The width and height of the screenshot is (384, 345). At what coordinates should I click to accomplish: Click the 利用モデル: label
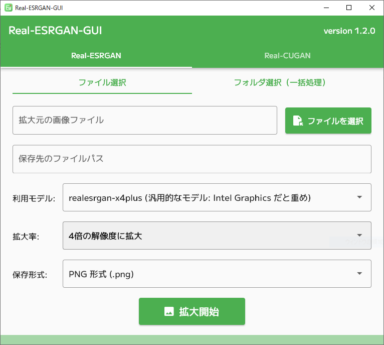coord(34,198)
